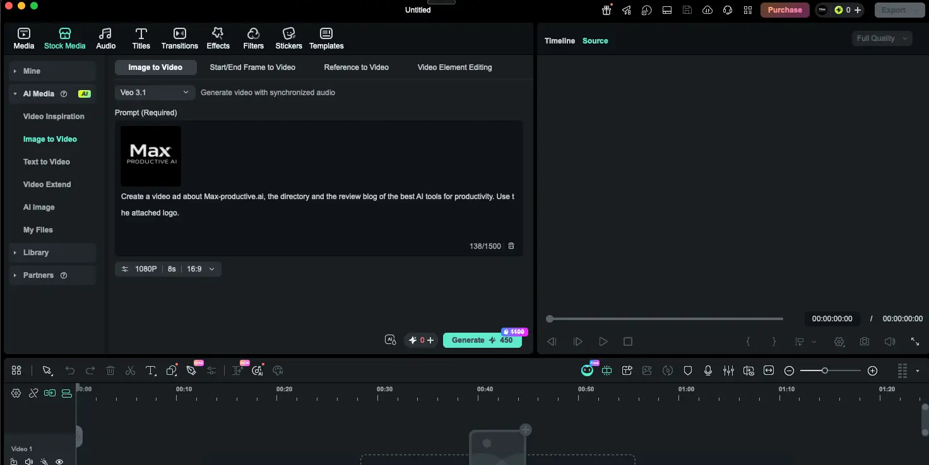Viewport: 929px width, 465px height.
Task: Click the microphone to record a voiceover
Action: click(x=708, y=370)
